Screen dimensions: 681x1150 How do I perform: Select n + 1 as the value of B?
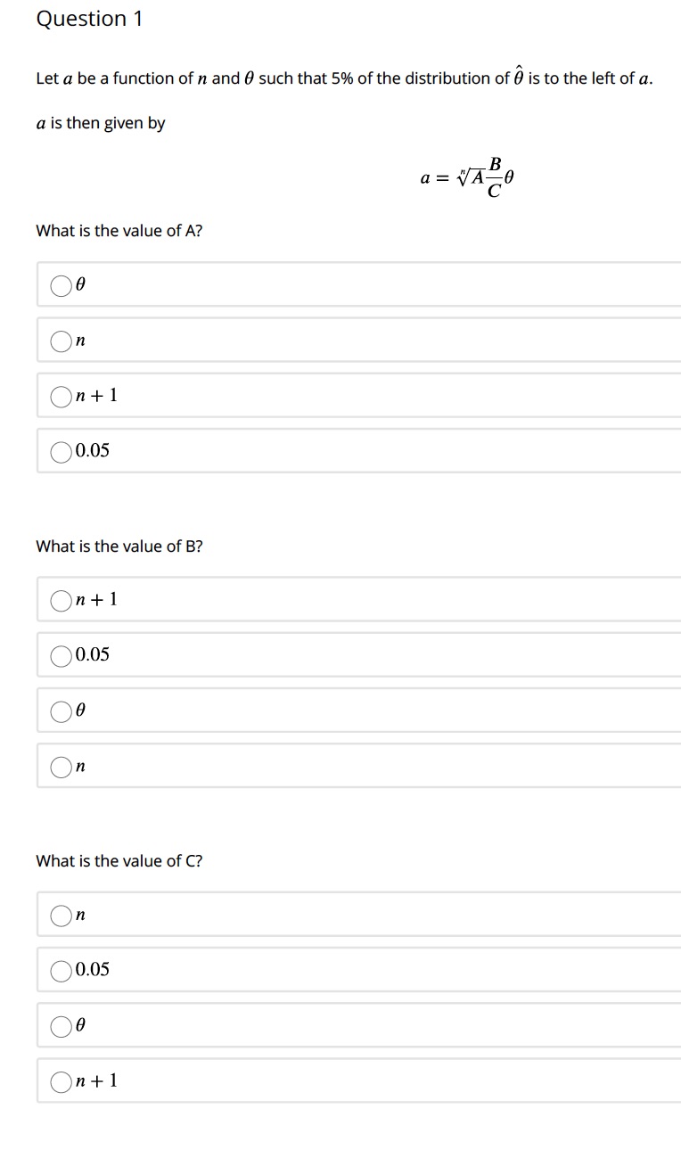(x=61, y=600)
